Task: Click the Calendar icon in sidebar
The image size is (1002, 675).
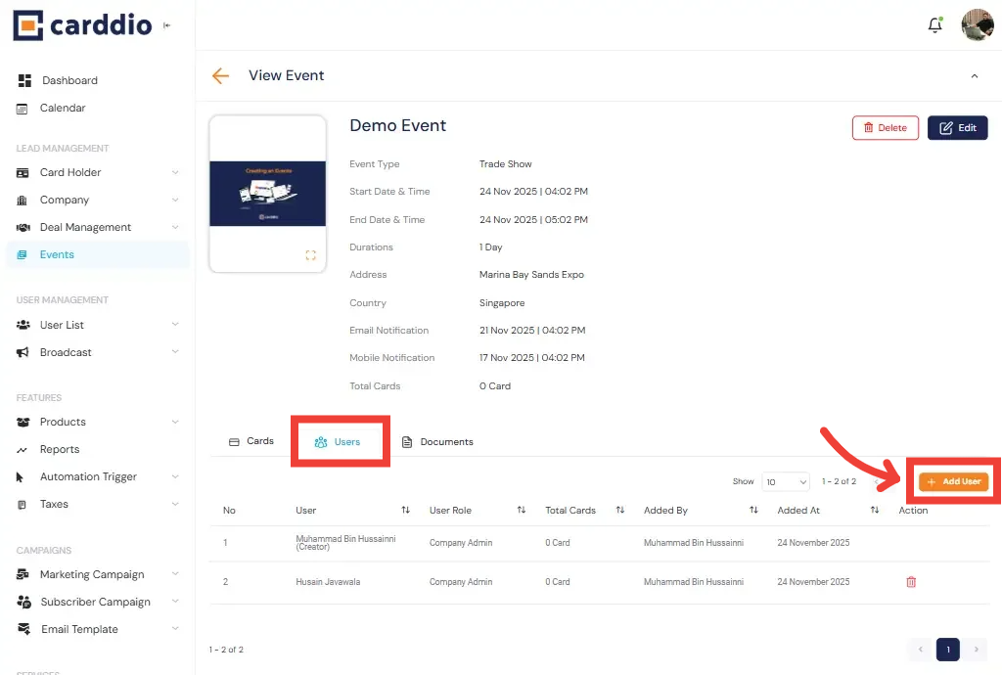Action: pos(23,108)
